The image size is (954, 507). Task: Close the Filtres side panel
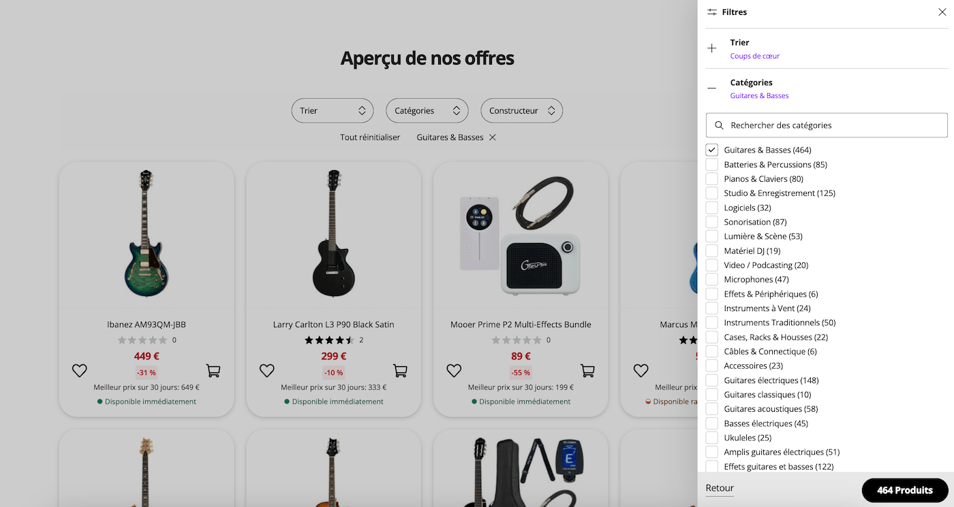click(942, 12)
